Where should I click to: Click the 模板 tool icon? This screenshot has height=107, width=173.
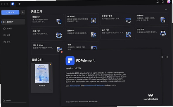point(94,48)
